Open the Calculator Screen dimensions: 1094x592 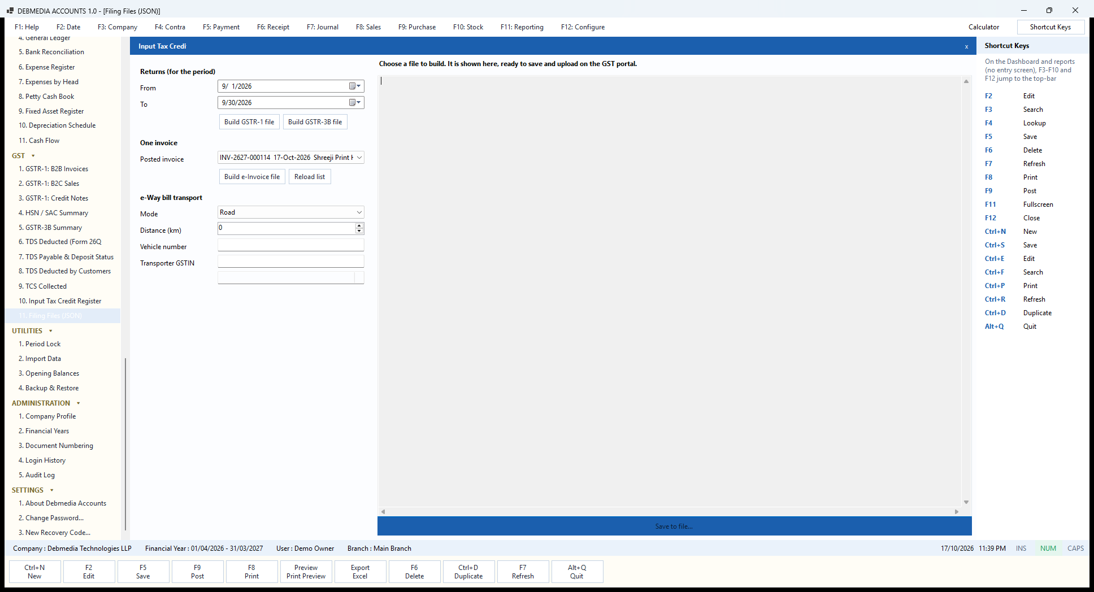point(984,27)
